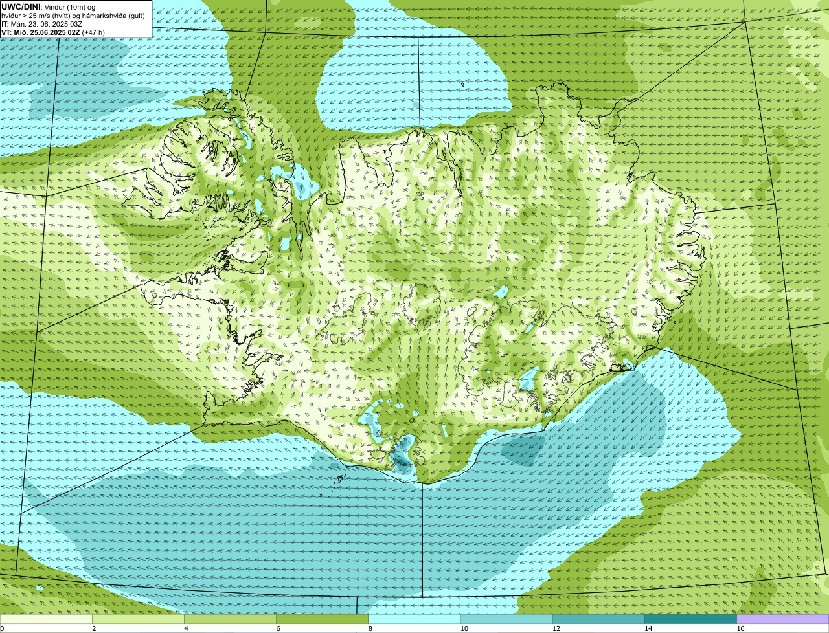Click the 2–4 m/s light green legend swatch

139,619
